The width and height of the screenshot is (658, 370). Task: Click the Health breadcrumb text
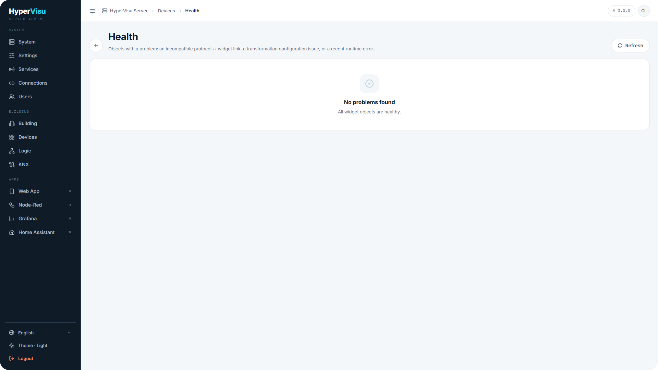(192, 11)
